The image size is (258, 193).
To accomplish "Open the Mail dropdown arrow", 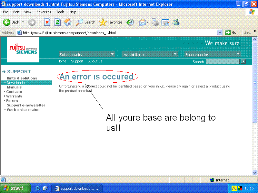I will coord(148,22).
